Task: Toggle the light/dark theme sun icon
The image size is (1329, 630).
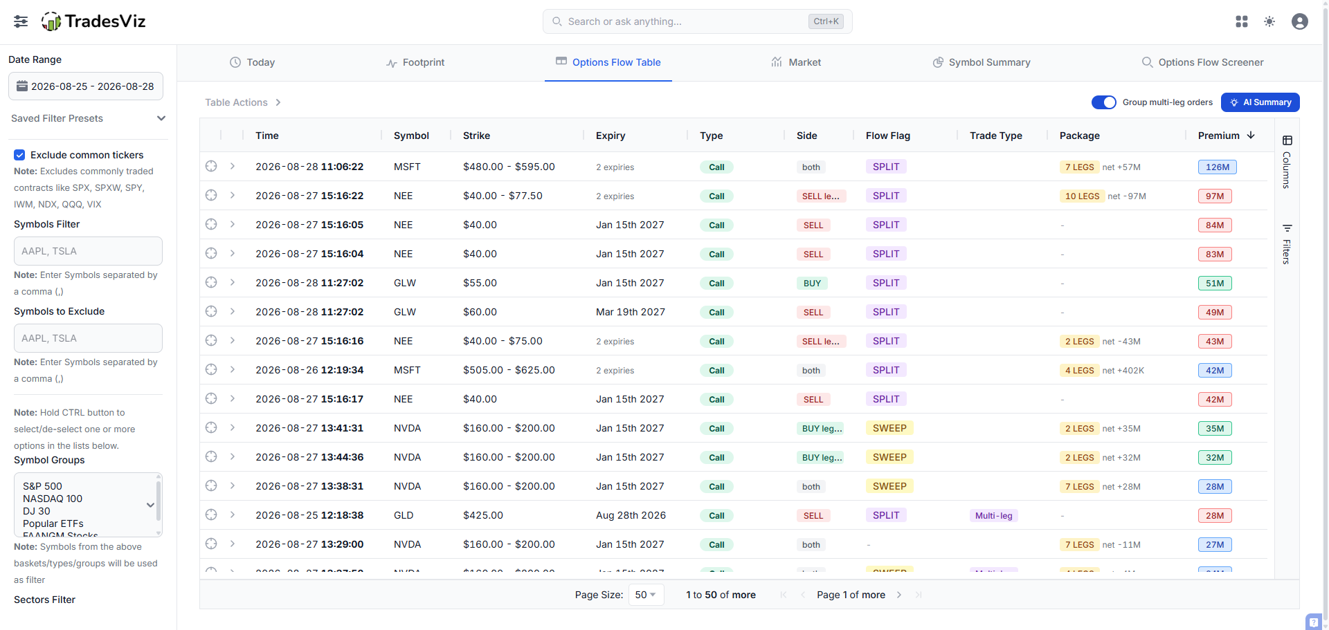Action: (x=1269, y=21)
